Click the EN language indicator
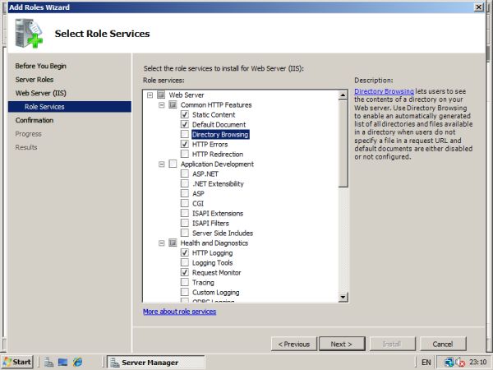The width and height of the screenshot is (493, 370). (426, 363)
